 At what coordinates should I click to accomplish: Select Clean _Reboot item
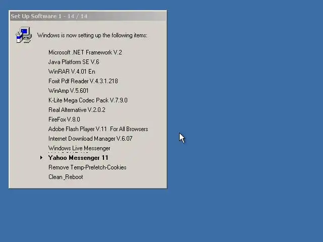(66, 177)
